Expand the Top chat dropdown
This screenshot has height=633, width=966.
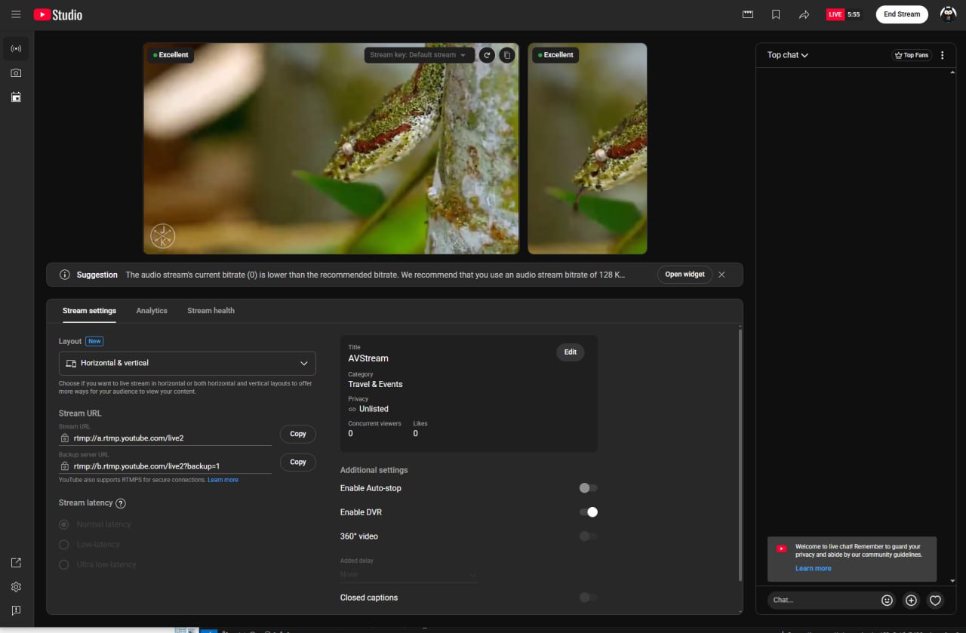pyautogui.click(x=788, y=55)
